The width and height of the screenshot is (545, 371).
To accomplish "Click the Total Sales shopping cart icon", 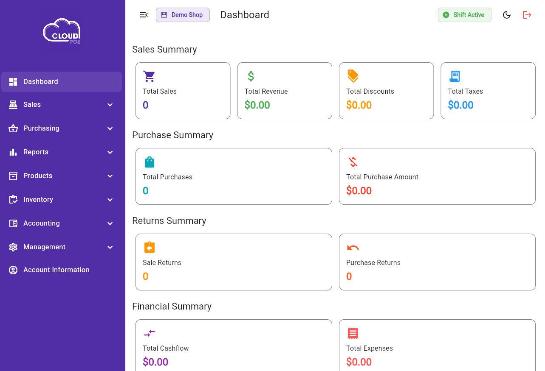I will coord(149,76).
